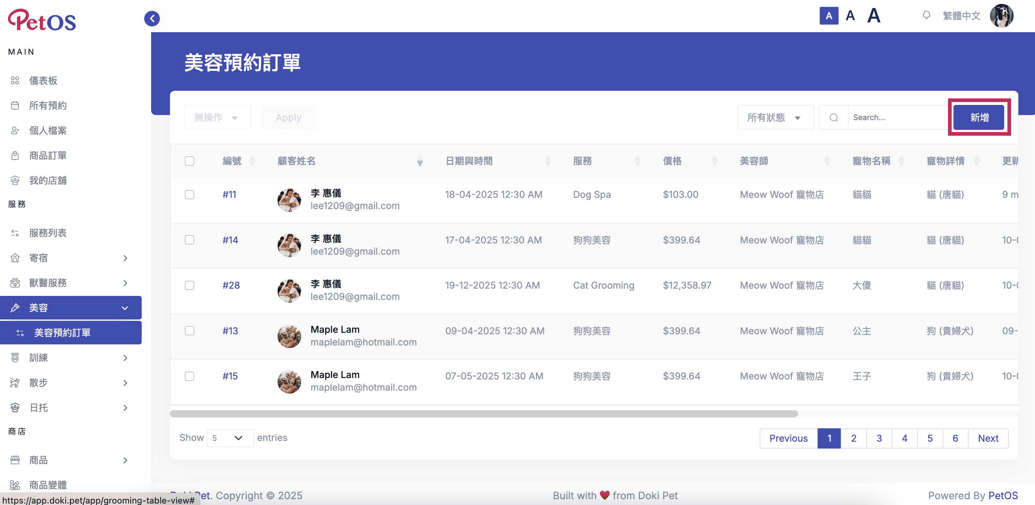
Task: Click the 個人檔案 profile icon
Action: point(15,130)
